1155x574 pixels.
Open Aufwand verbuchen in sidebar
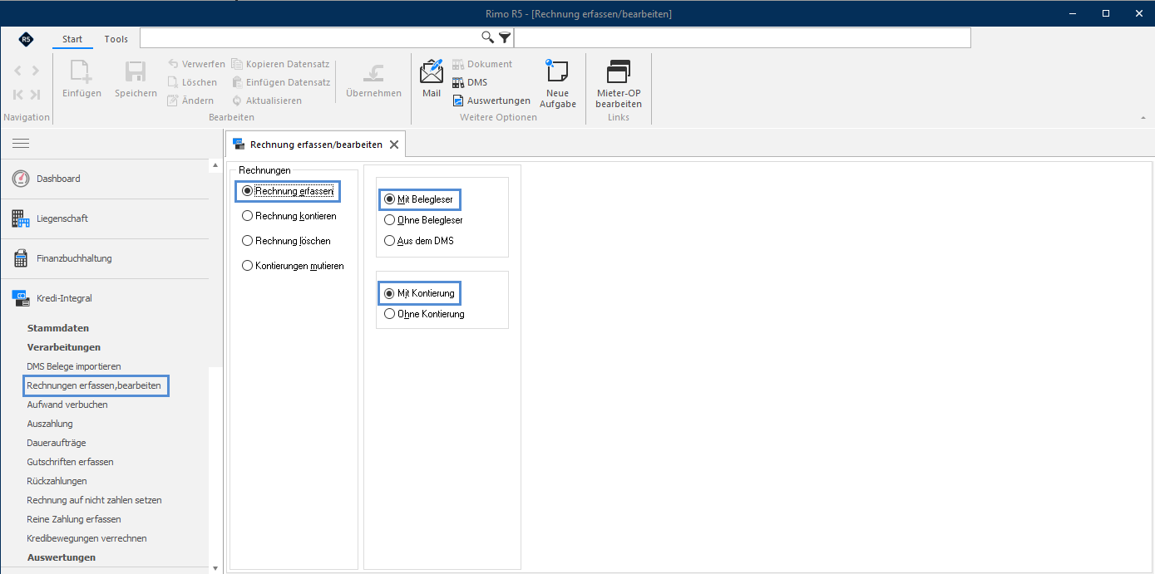click(67, 405)
